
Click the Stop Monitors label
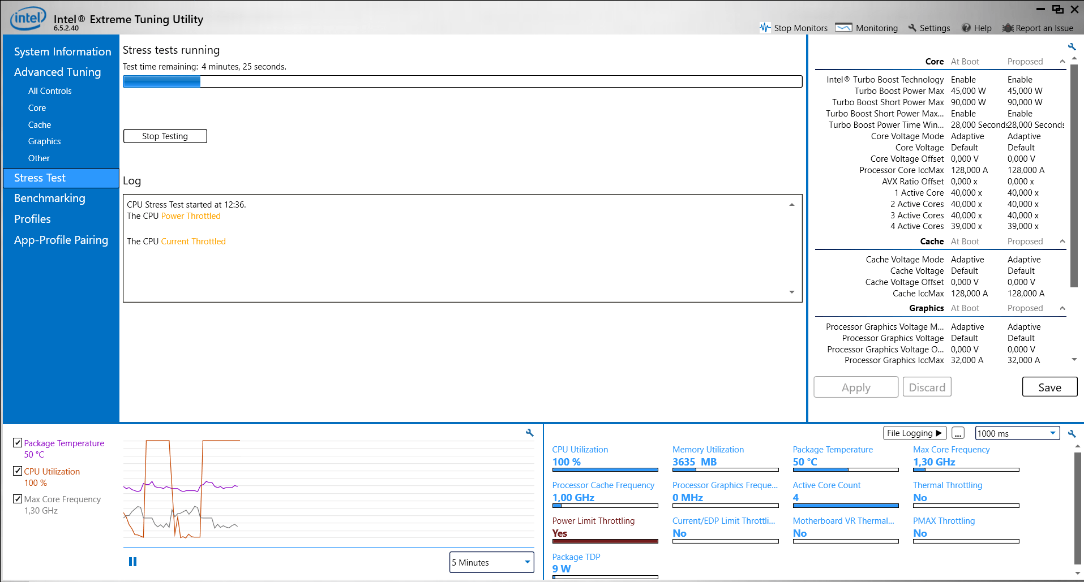(800, 28)
